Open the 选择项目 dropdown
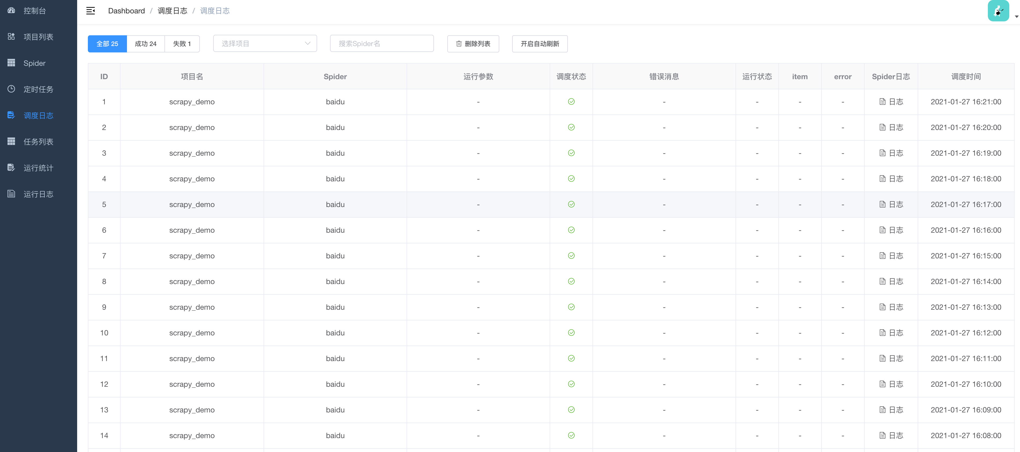The width and height of the screenshot is (1020, 452). point(265,44)
